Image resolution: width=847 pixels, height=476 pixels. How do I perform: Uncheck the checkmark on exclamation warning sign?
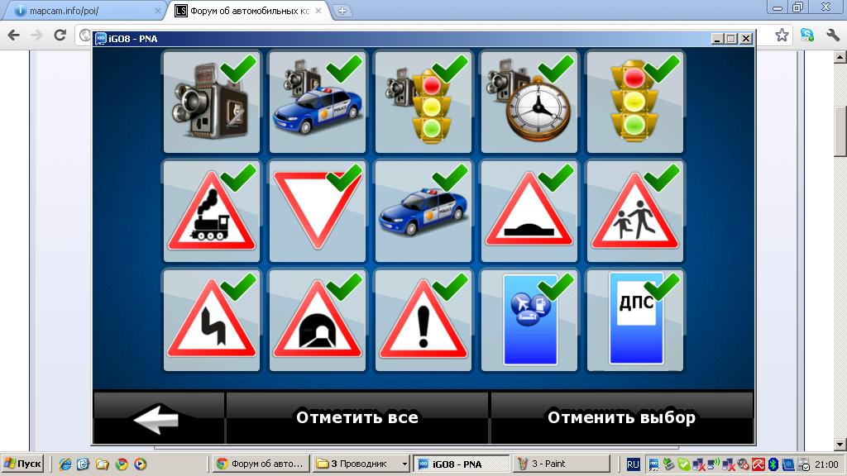450,286
